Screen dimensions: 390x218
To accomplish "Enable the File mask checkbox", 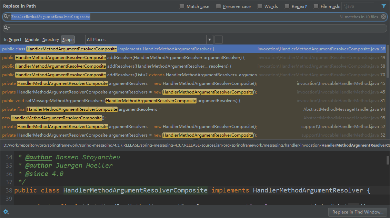I will point(316,7).
